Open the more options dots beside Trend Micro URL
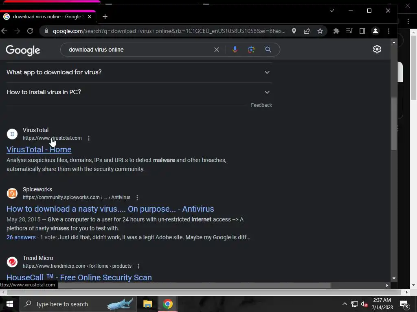Image resolution: width=417 pixels, height=312 pixels. [x=138, y=266]
